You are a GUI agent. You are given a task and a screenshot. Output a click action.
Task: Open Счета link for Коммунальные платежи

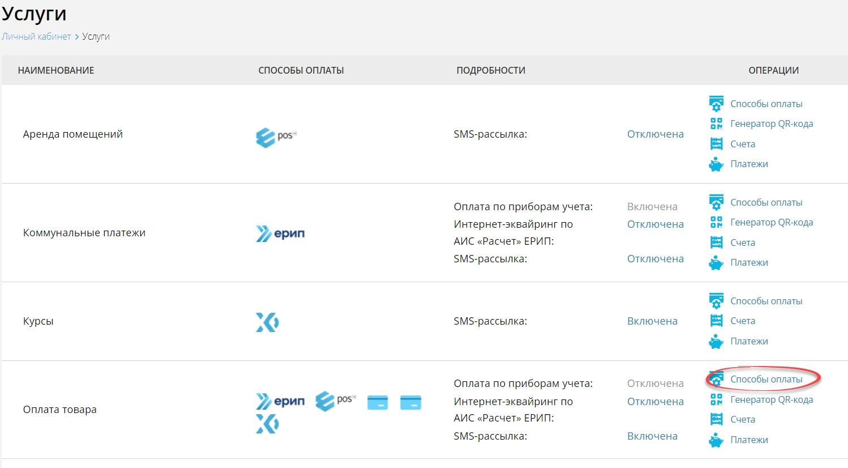coord(743,242)
